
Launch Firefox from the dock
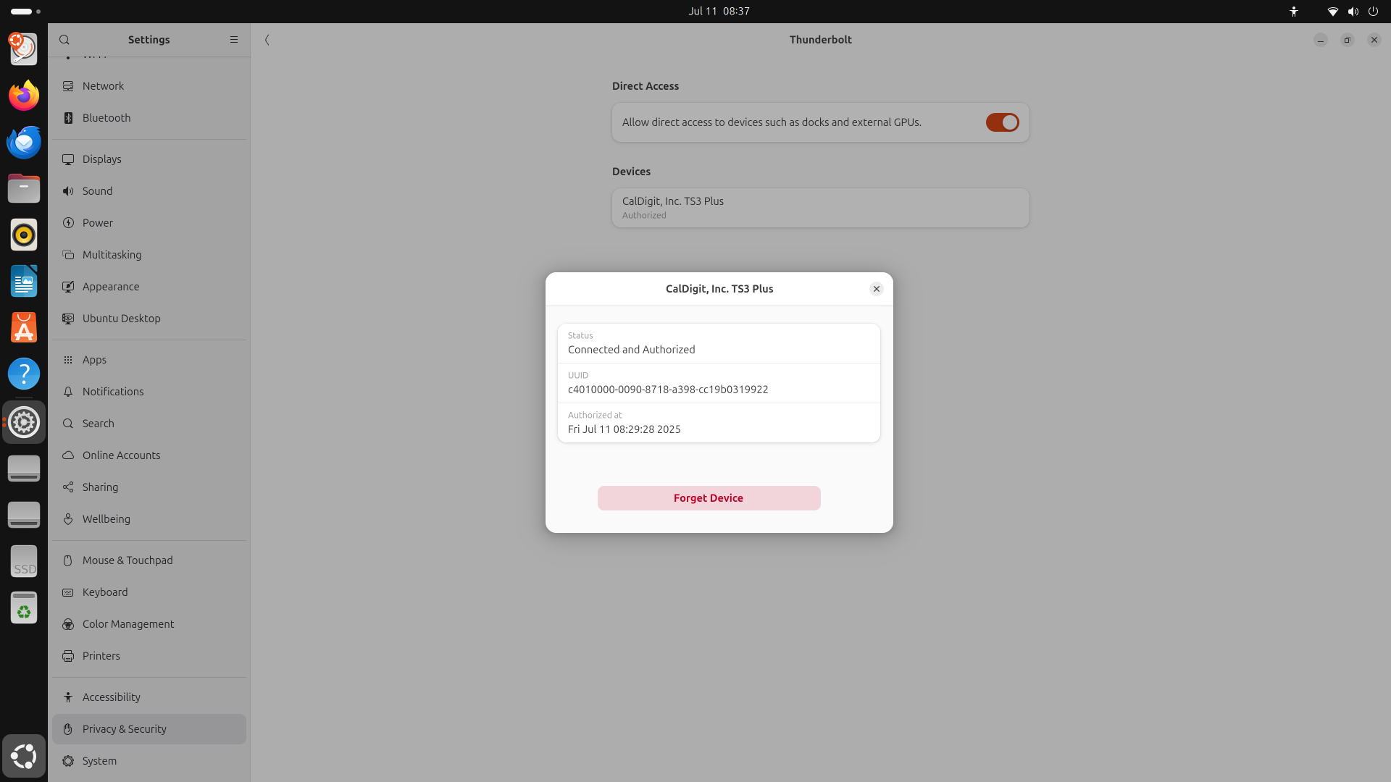24,96
